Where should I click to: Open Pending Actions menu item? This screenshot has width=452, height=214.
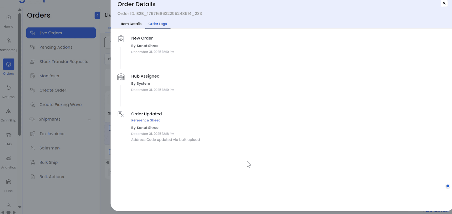pyautogui.click(x=56, y=47)
